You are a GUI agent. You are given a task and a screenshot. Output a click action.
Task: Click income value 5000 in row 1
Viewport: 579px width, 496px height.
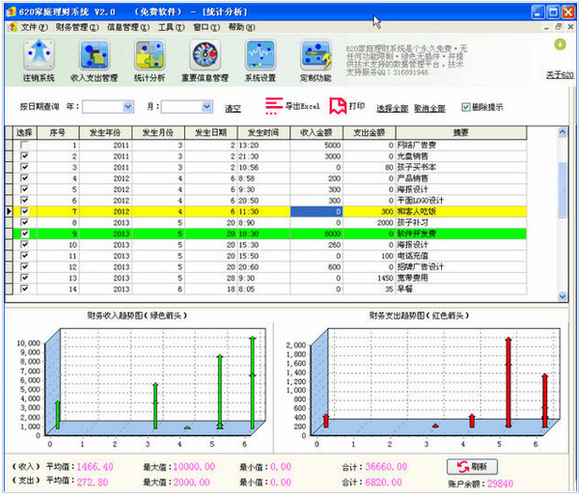tap(332, 145)
